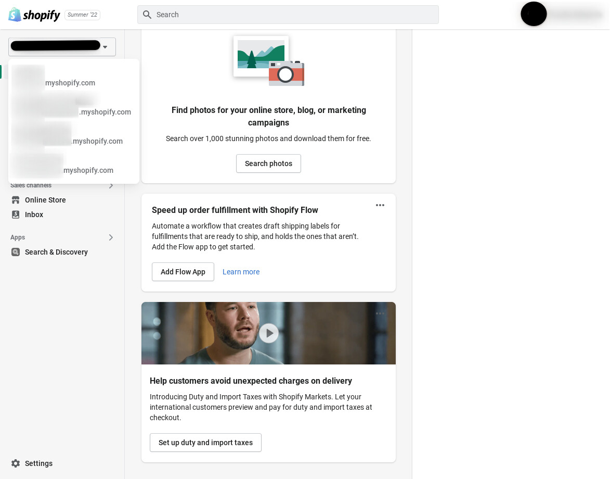Select the first myshopify.com store
This screenshot has height=479, width=610.
(x=73, y=78)
